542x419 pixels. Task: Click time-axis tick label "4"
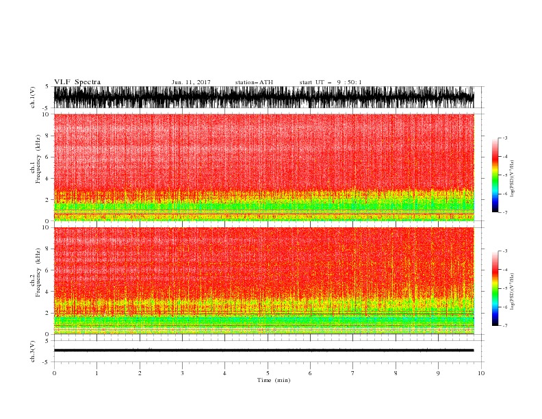(x=225, y=373)
